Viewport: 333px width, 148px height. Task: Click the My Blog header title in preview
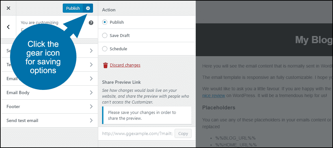[314, 40]
